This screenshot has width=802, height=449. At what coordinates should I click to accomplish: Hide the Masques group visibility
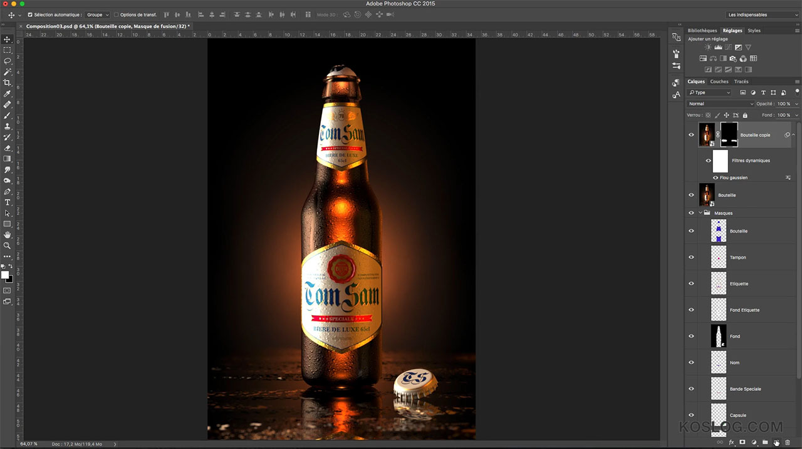tap(691, 213)
